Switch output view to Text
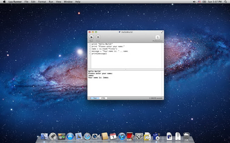The image size is (230, 143). coord(95,98)
